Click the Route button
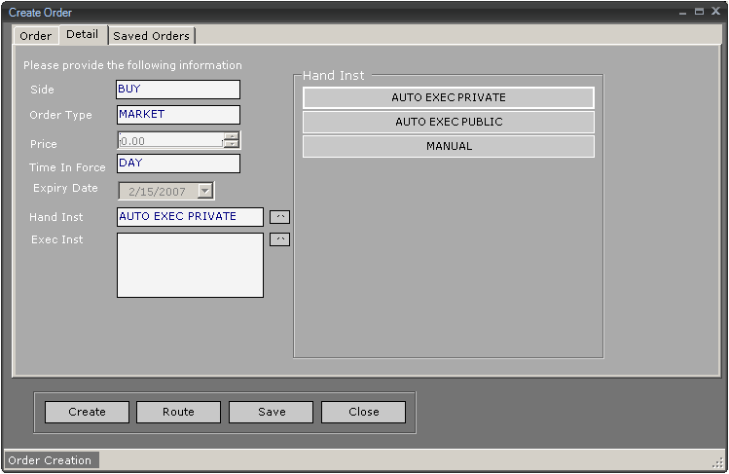This screenshot has height=474, width=729. 178,412
